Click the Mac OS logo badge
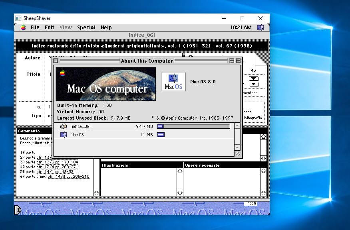 click(x=173, y=82)
